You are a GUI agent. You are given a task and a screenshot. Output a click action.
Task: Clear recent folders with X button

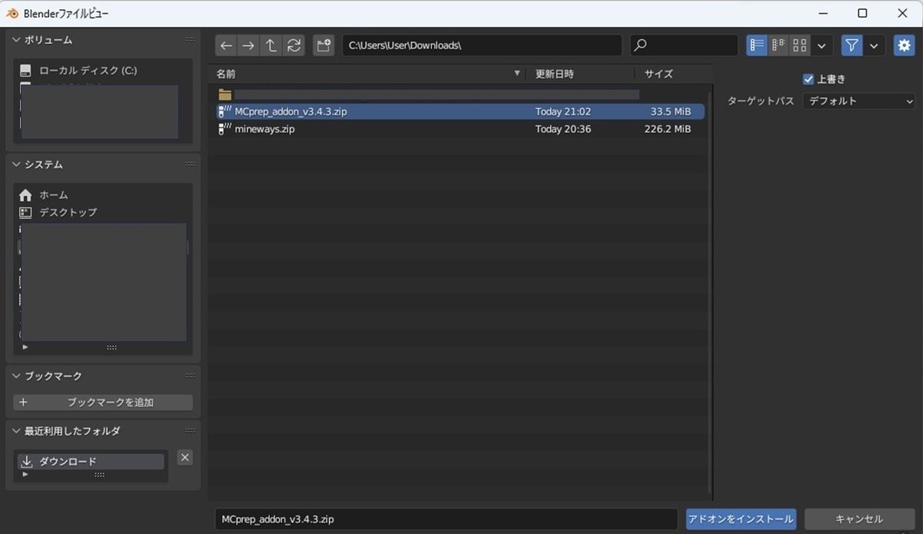[x=185, y=457]
